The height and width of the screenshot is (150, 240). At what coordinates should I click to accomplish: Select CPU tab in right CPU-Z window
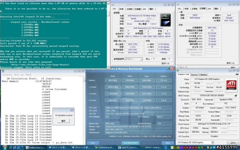(x=179, y=9)
